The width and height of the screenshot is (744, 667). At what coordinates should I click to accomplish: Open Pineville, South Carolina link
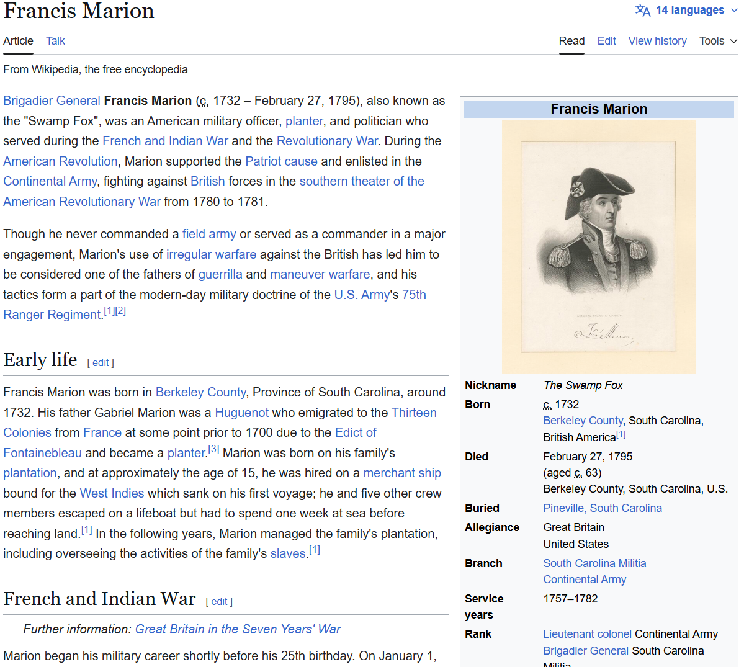point(602,509)
